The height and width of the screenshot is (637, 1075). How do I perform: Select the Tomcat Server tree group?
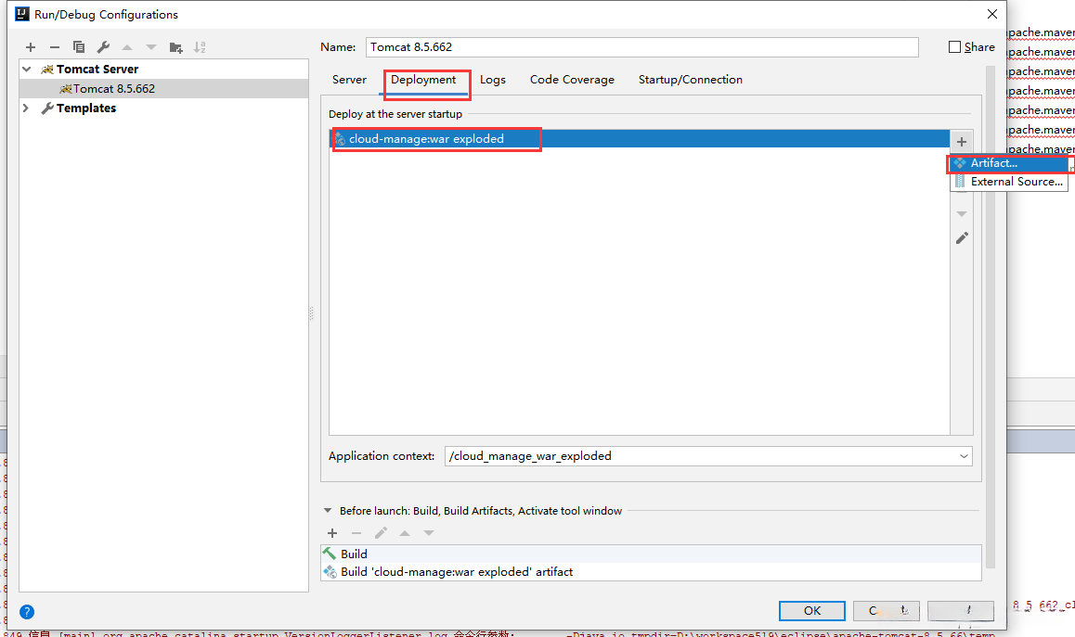tap(164, 70)
